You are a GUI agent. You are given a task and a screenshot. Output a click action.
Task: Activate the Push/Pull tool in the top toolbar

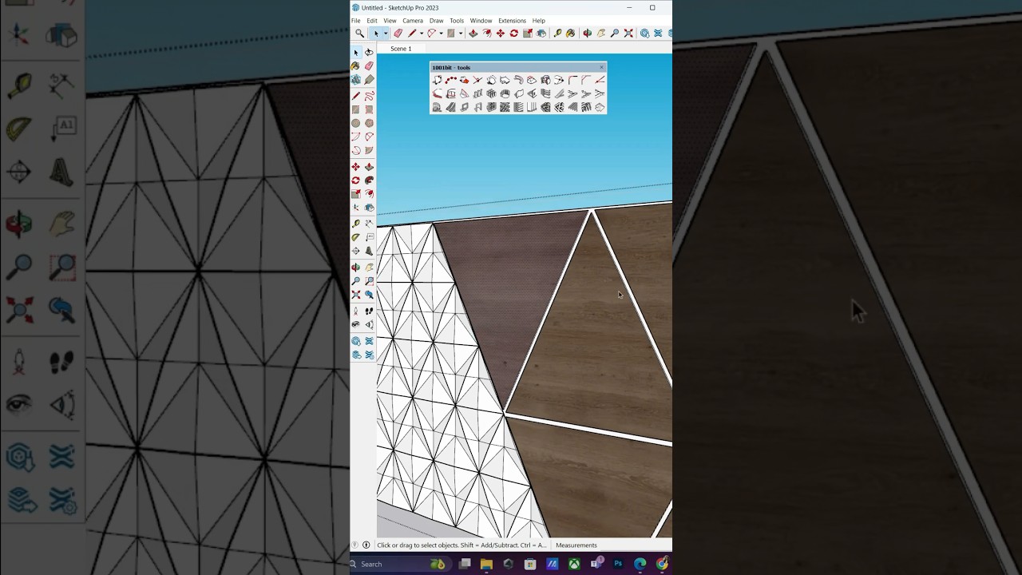[x=473, y=34]
